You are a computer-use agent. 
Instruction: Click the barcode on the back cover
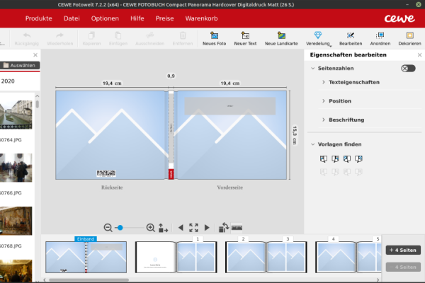(106, 173)
